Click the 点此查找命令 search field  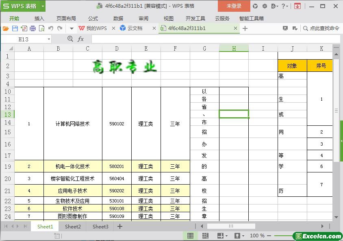[321, 28]
